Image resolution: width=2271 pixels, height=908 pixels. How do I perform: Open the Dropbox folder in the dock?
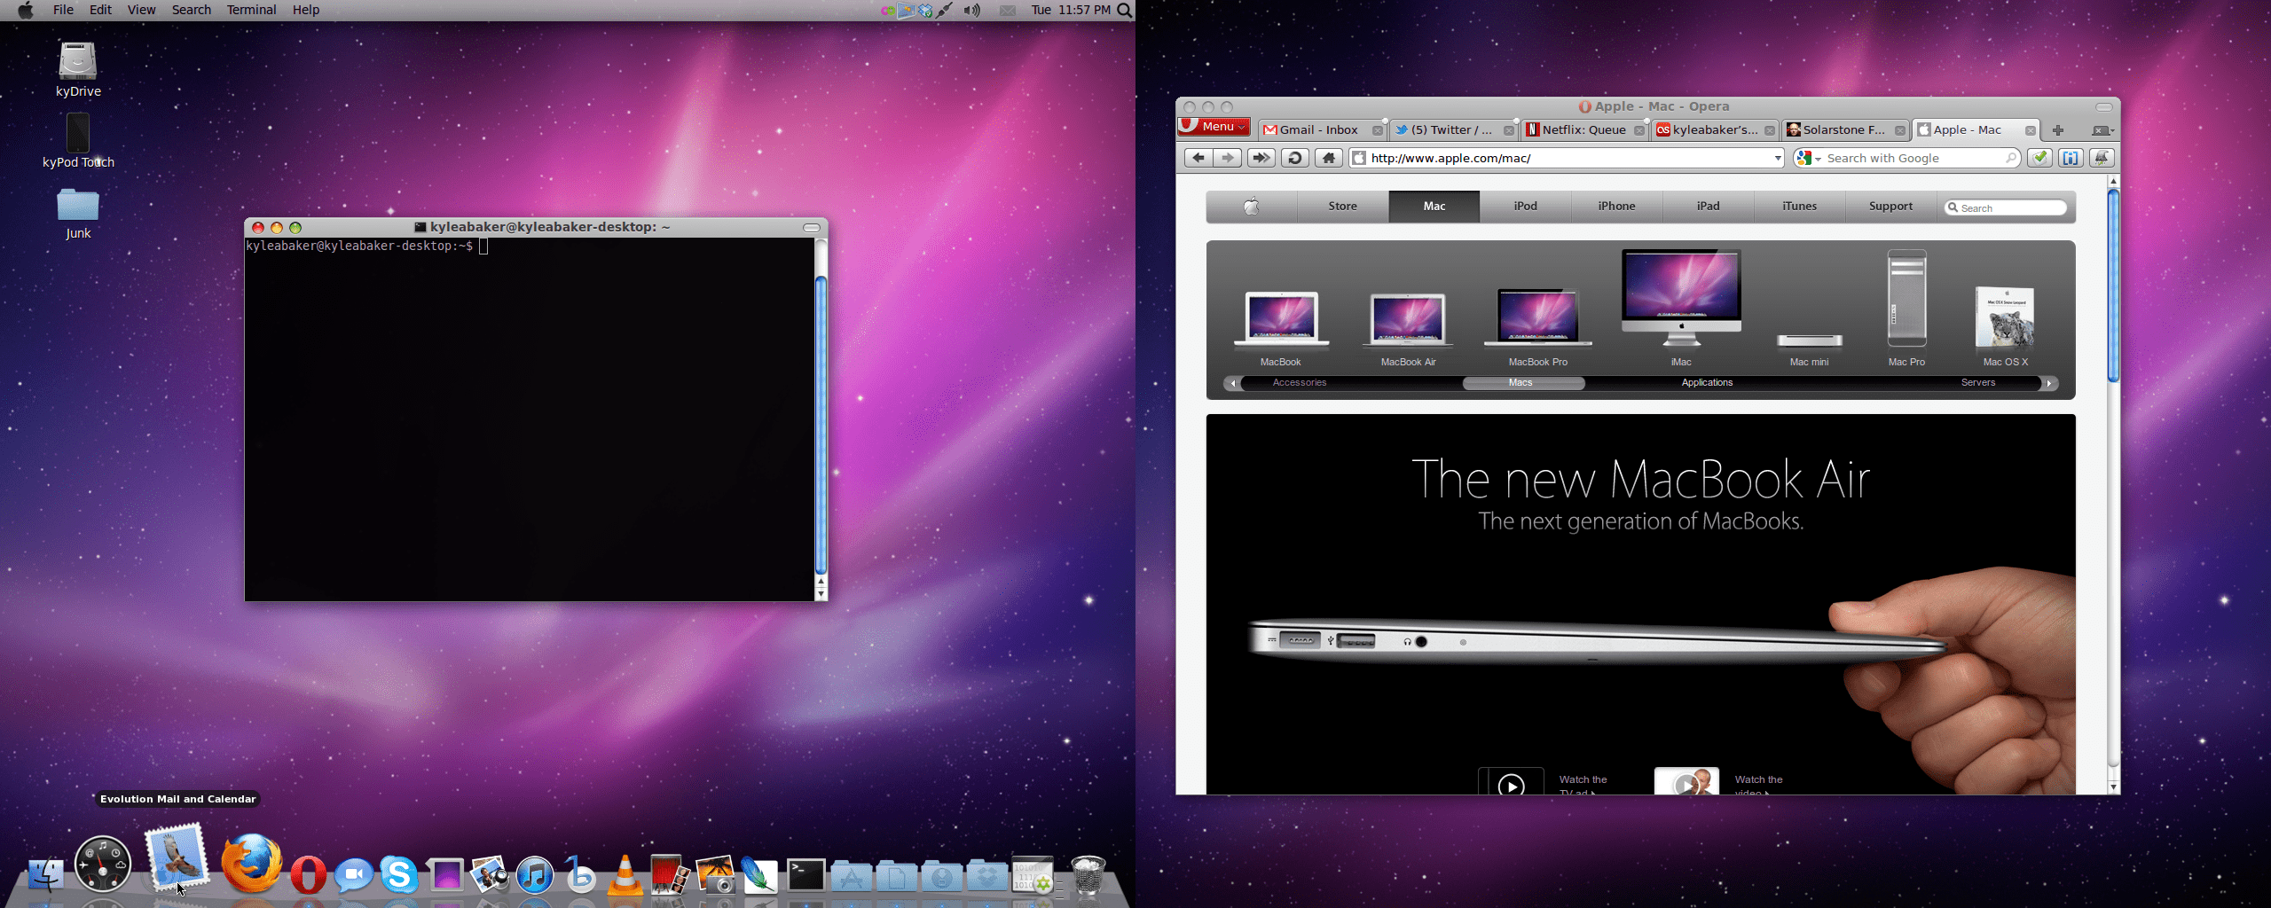(986, 875)
